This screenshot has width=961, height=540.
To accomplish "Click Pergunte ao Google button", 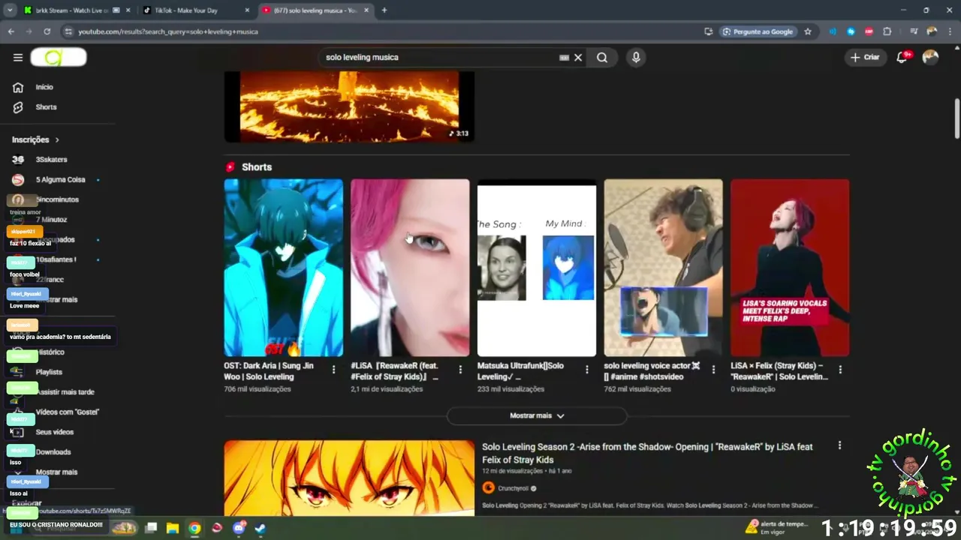I will tap(758, 31).
